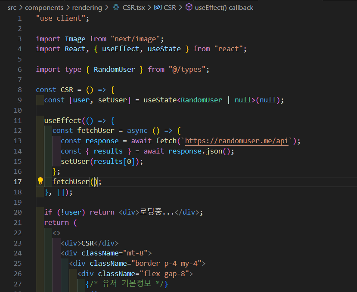Click useState call on line 9

point(160,100)
